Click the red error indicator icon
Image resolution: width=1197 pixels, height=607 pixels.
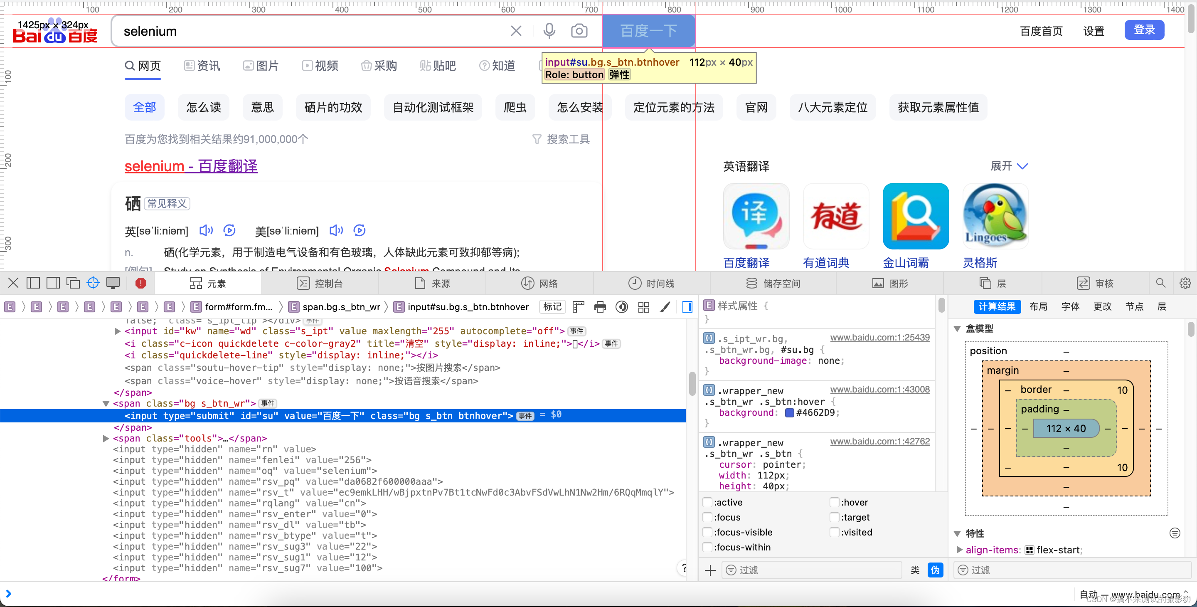[x=141, y=283]
